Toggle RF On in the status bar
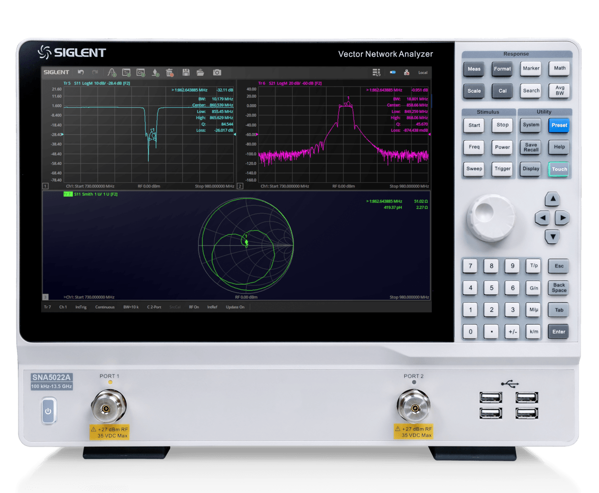 [194, 307]
